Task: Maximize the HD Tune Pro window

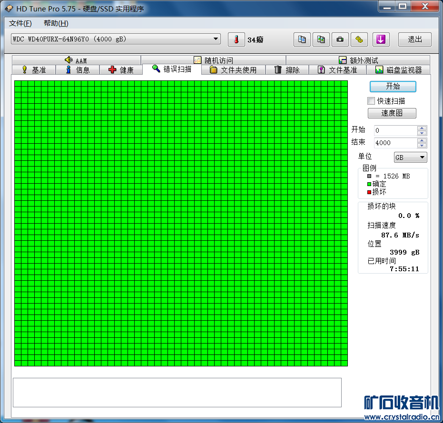Action: (403, 6)
